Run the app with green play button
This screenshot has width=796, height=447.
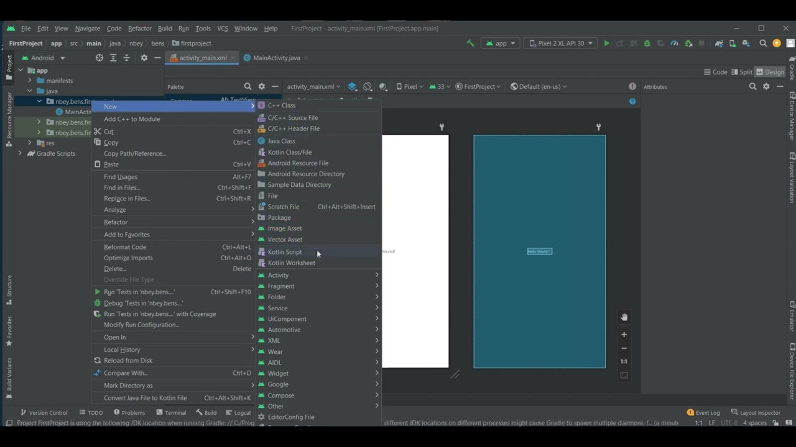pos(606,43)
